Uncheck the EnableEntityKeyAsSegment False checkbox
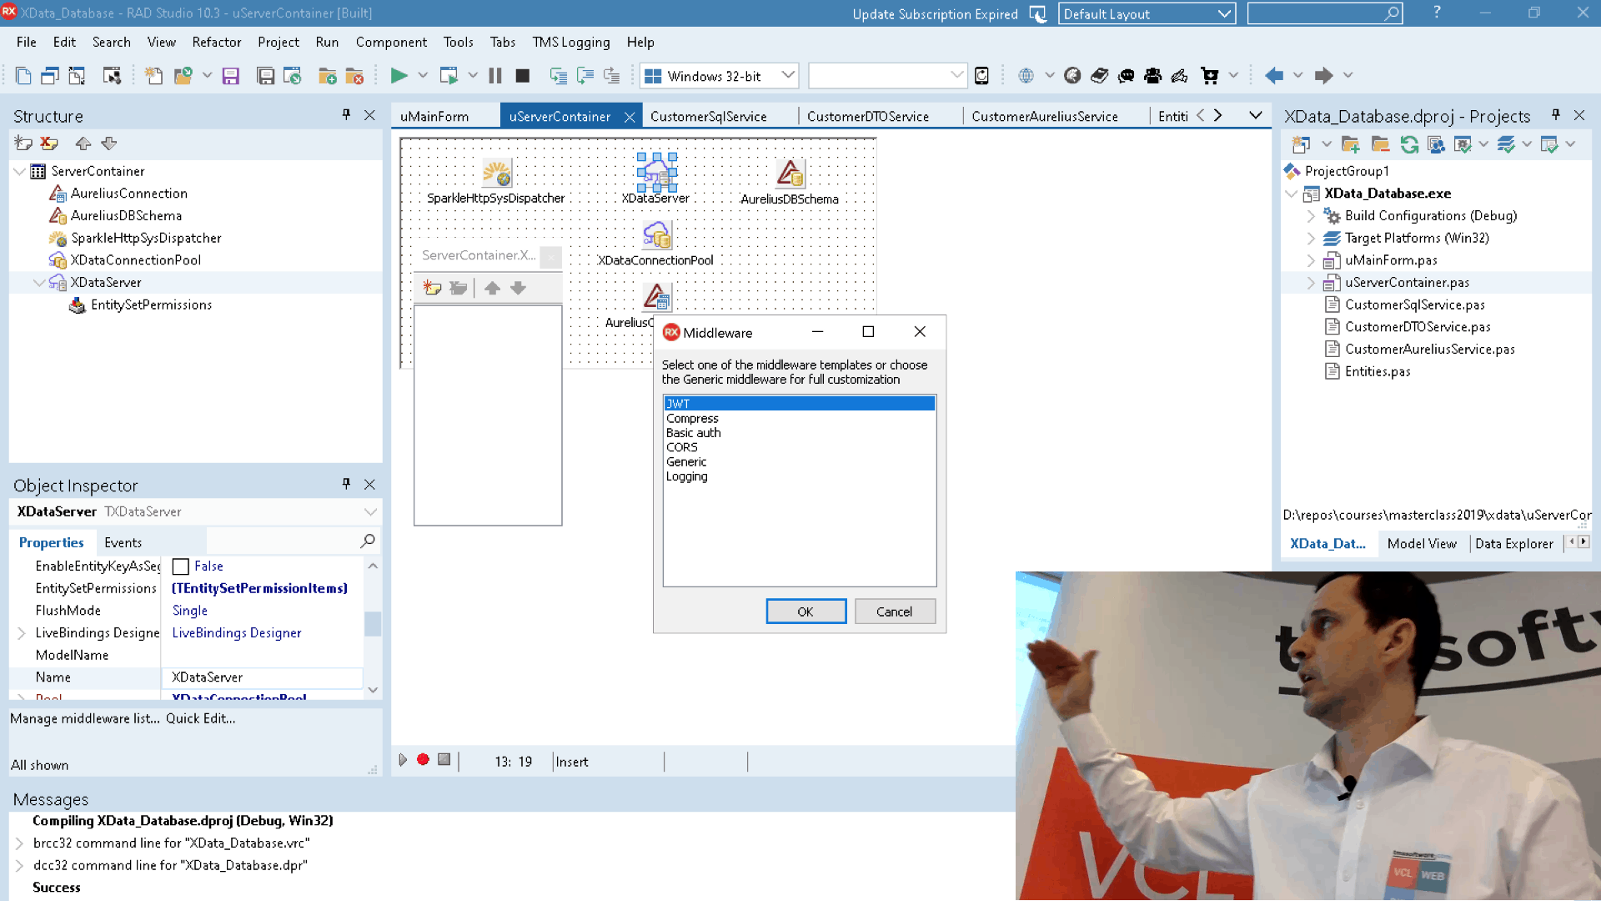Screen dimensions: 1601x901 (179, 566)
